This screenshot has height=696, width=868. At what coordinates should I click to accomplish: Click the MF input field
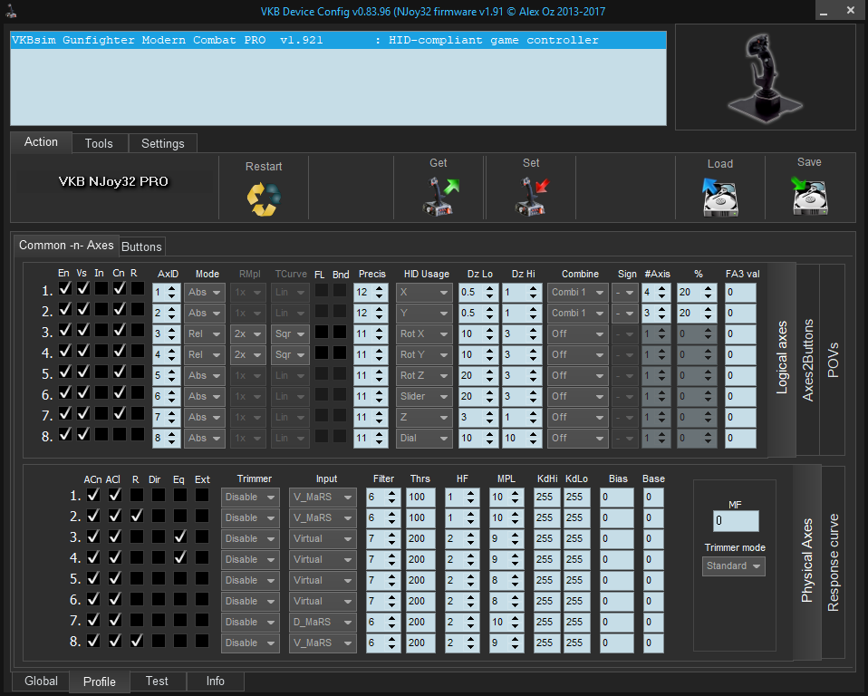(x=736, y=520)
